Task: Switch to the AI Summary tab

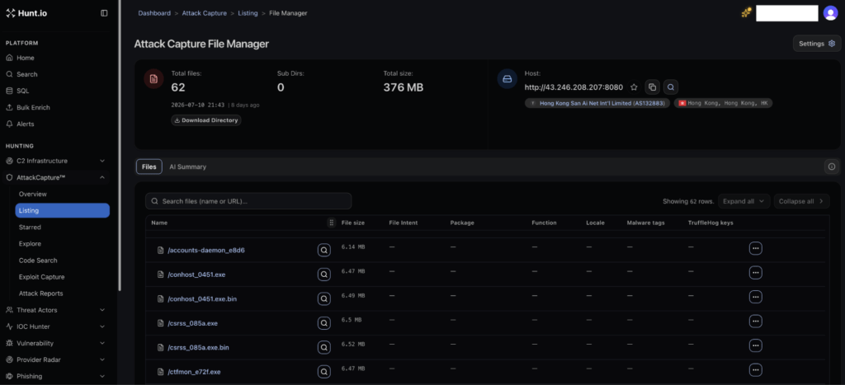Action: point(187,167)
